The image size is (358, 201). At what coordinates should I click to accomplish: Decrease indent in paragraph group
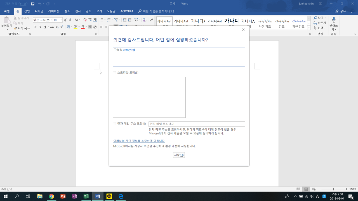[x=125, y=20]
